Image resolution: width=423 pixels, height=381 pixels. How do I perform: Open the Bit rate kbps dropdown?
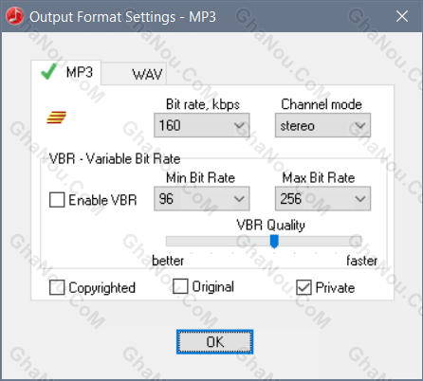(202, 125)
